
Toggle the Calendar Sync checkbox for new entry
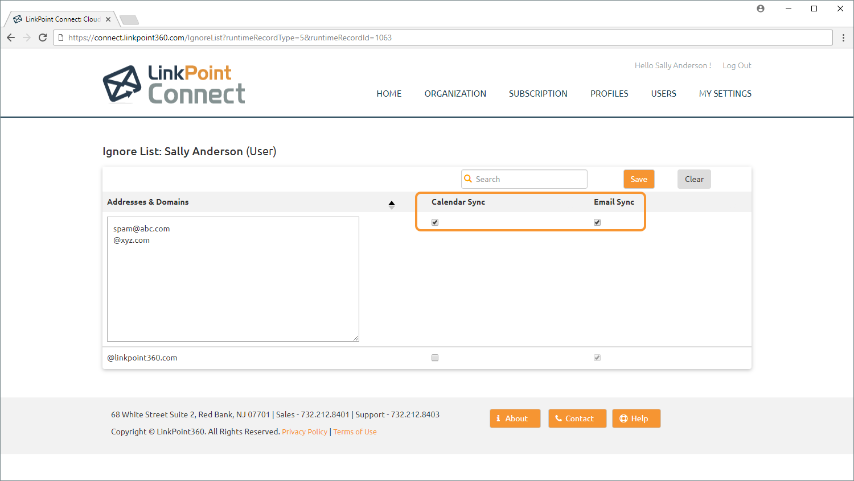(x=435, y=222)
